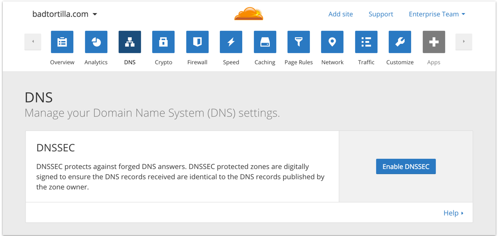Open the Apps plus icon
Image resolution: width=498 pixels, height=236 pixels.
tap(434, 42)
